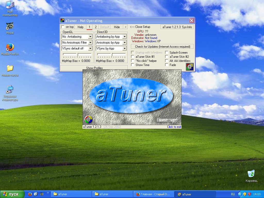Enable the 'on top' checkbox
This screenshot has width=264, height=198.
click(x=63, y=27)
